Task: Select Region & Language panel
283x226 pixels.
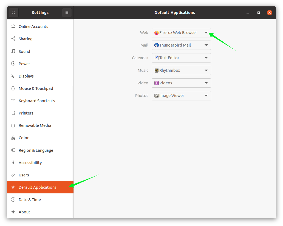Action: click(40, 150)
